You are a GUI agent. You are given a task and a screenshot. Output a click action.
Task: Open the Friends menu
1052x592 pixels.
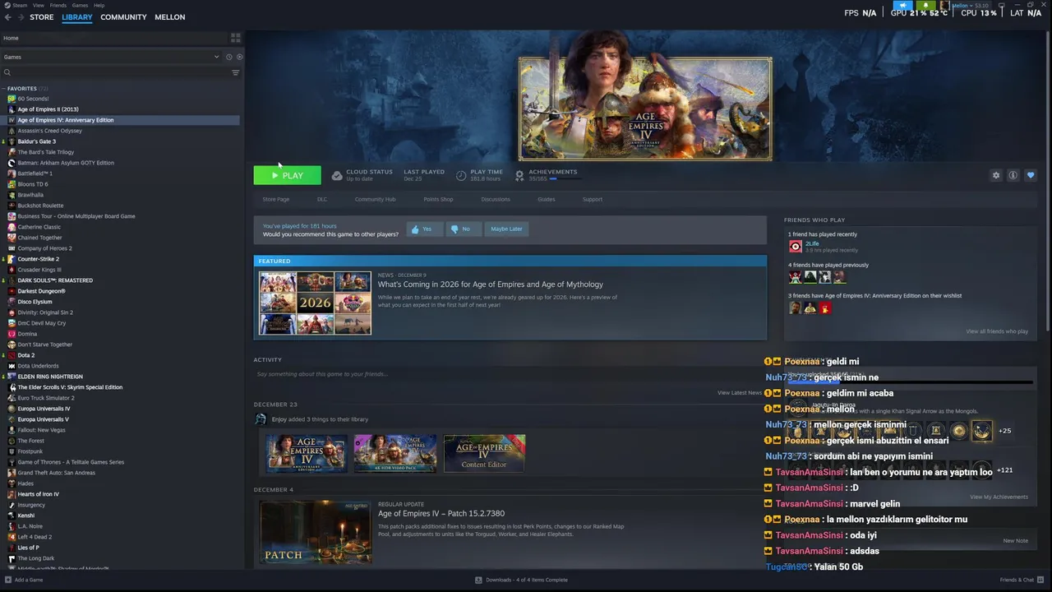58,5
